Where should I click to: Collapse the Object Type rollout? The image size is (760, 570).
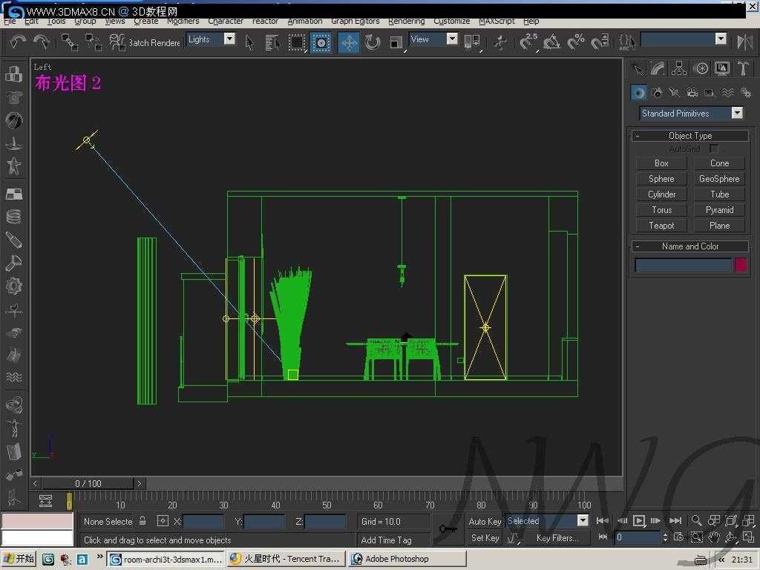point(690,136)
